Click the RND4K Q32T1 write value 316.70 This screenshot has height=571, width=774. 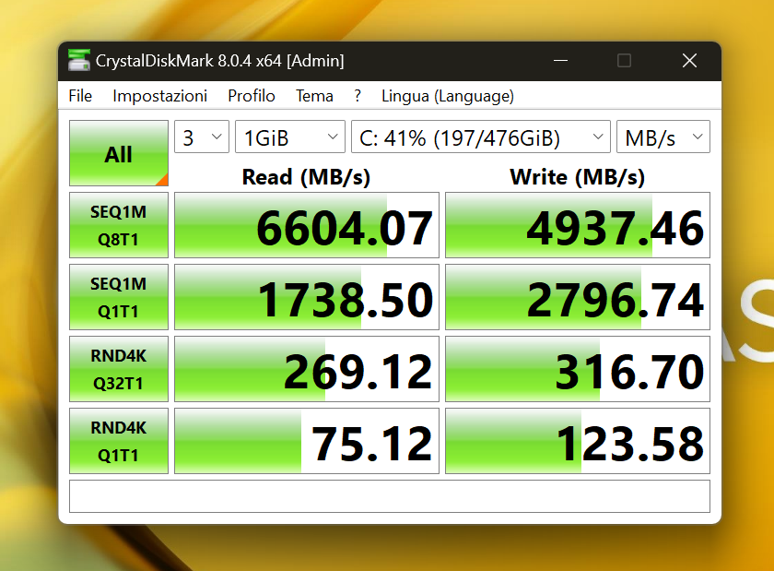click(578, 369)
